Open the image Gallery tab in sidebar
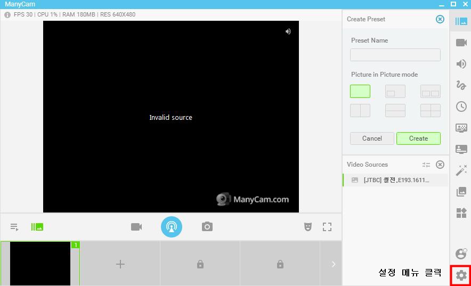The width and height of the screenshot is (471, 286). click(461, 192)
